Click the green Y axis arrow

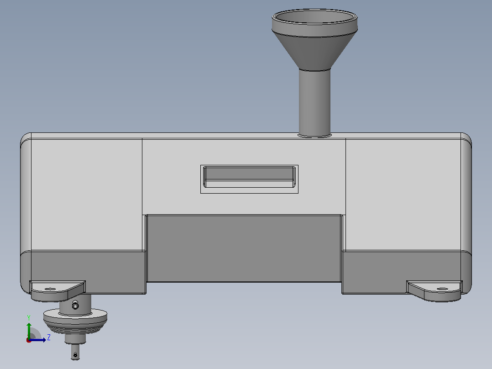29,330
